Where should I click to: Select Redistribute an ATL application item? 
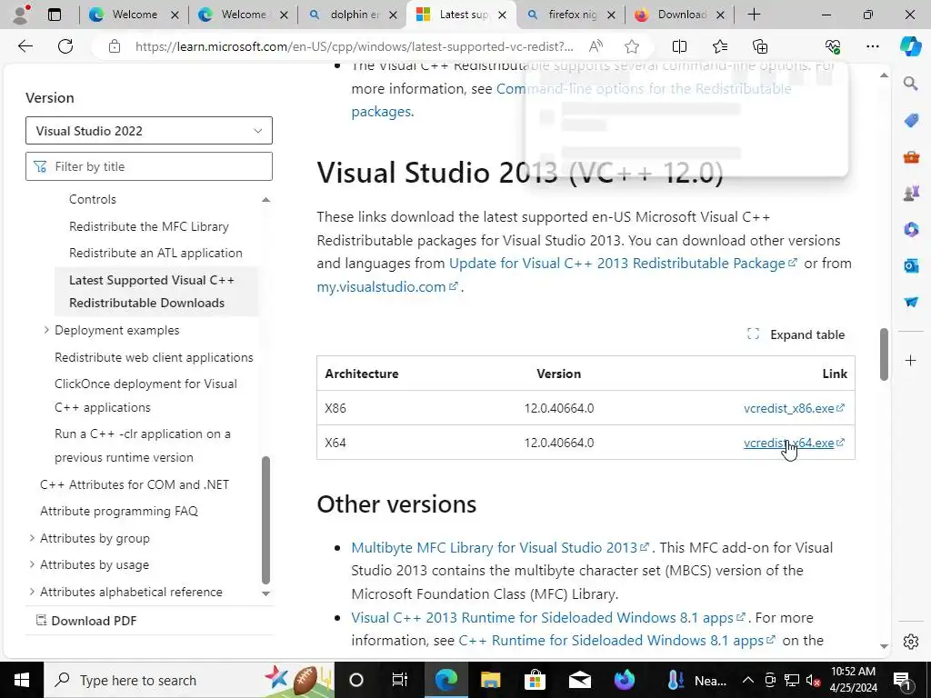point(155,253)
